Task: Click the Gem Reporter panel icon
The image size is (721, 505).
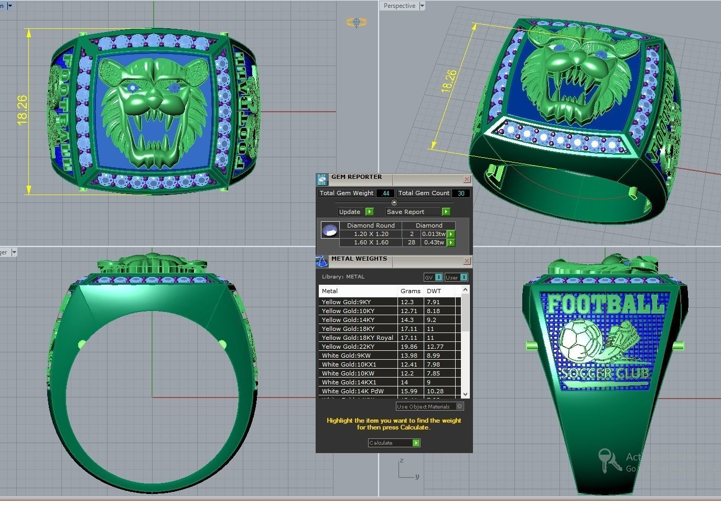Action: tap(322, 179)
